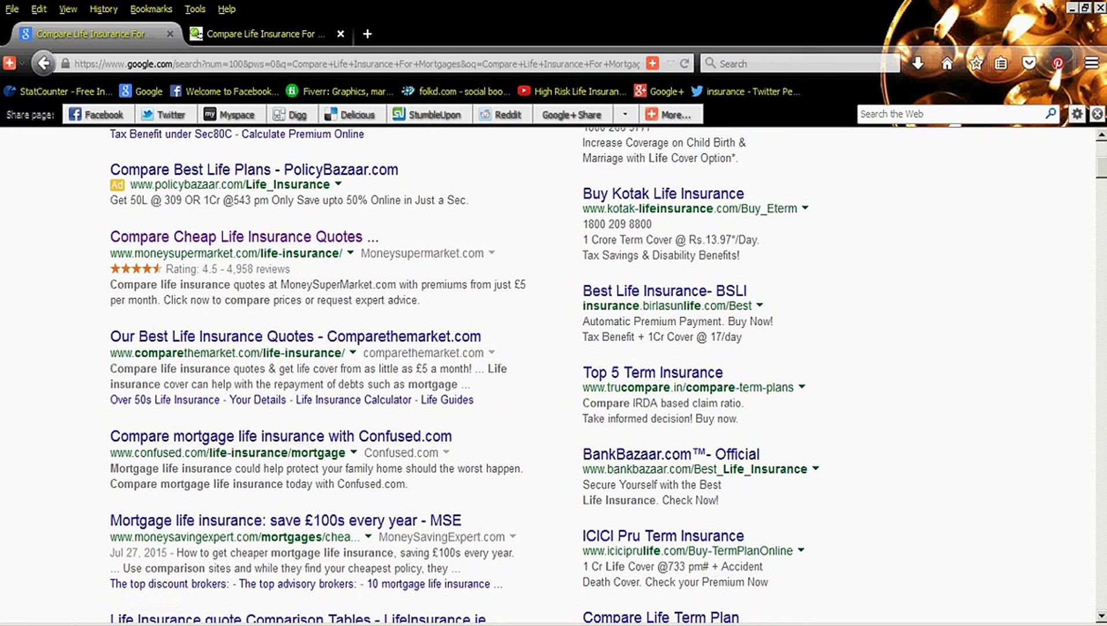1107x626 pixels.
Task: Save the page with the Pocket icon
Action: (x=1029, y=63)
